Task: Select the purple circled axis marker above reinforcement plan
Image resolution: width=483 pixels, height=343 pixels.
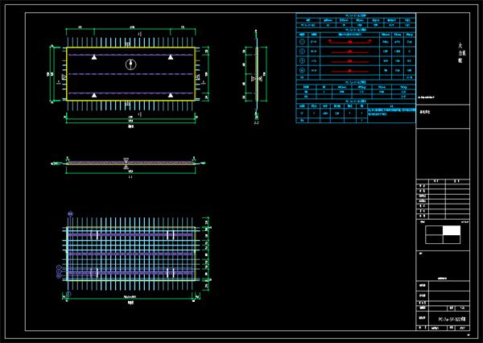Action: (x=71, y=213)
